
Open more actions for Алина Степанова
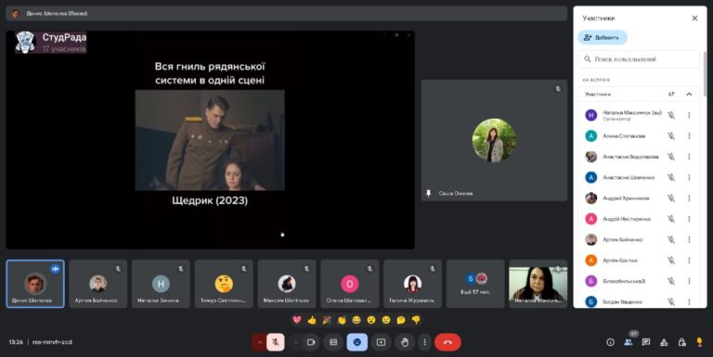pyautogui.click(x=689, y=135)
